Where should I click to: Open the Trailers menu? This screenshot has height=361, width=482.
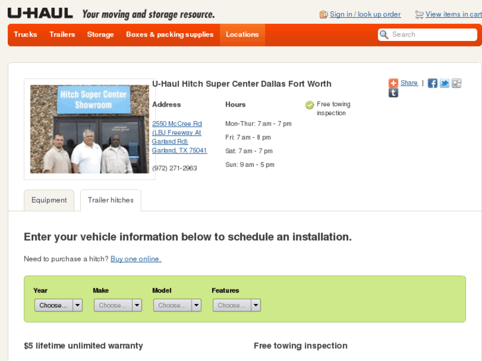tap(62, 34)
